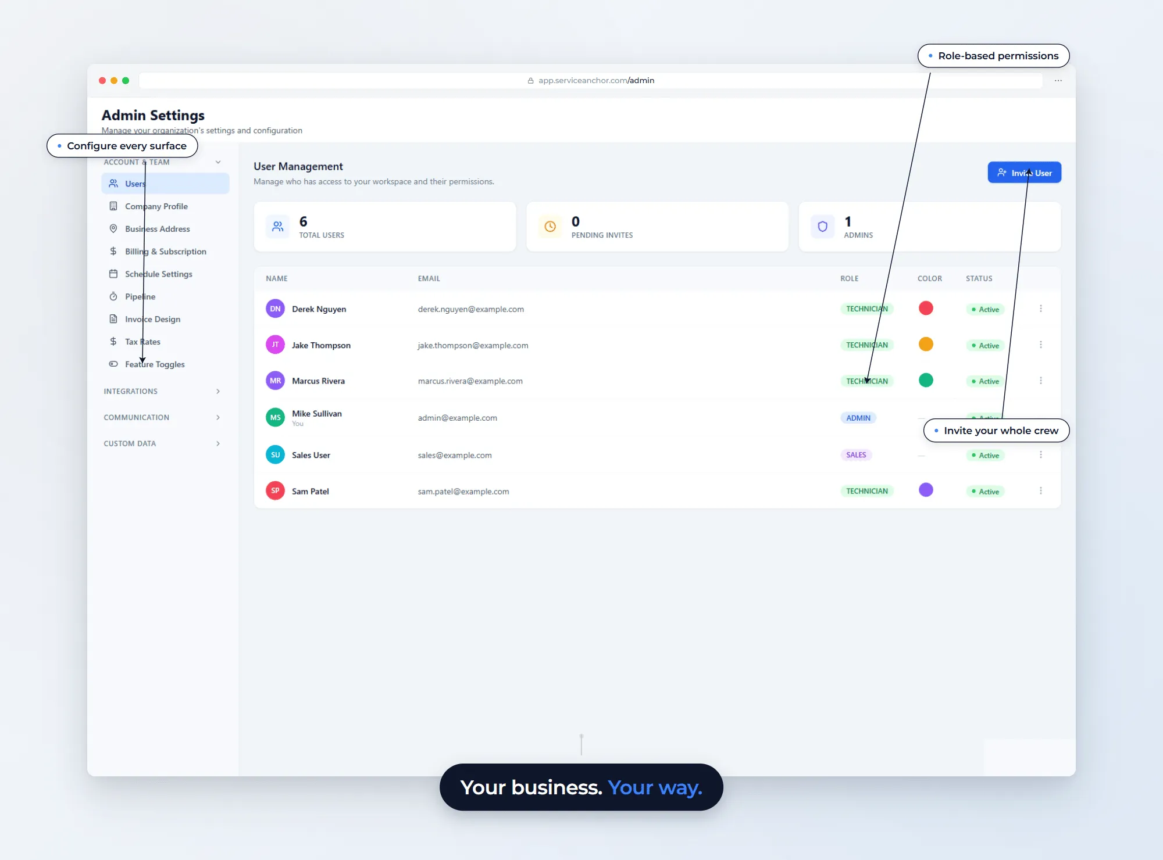1163x860 pixels.
Task: Click the ADMIN role badge for Mike Sullivan
Action: [x=858, y=418]
